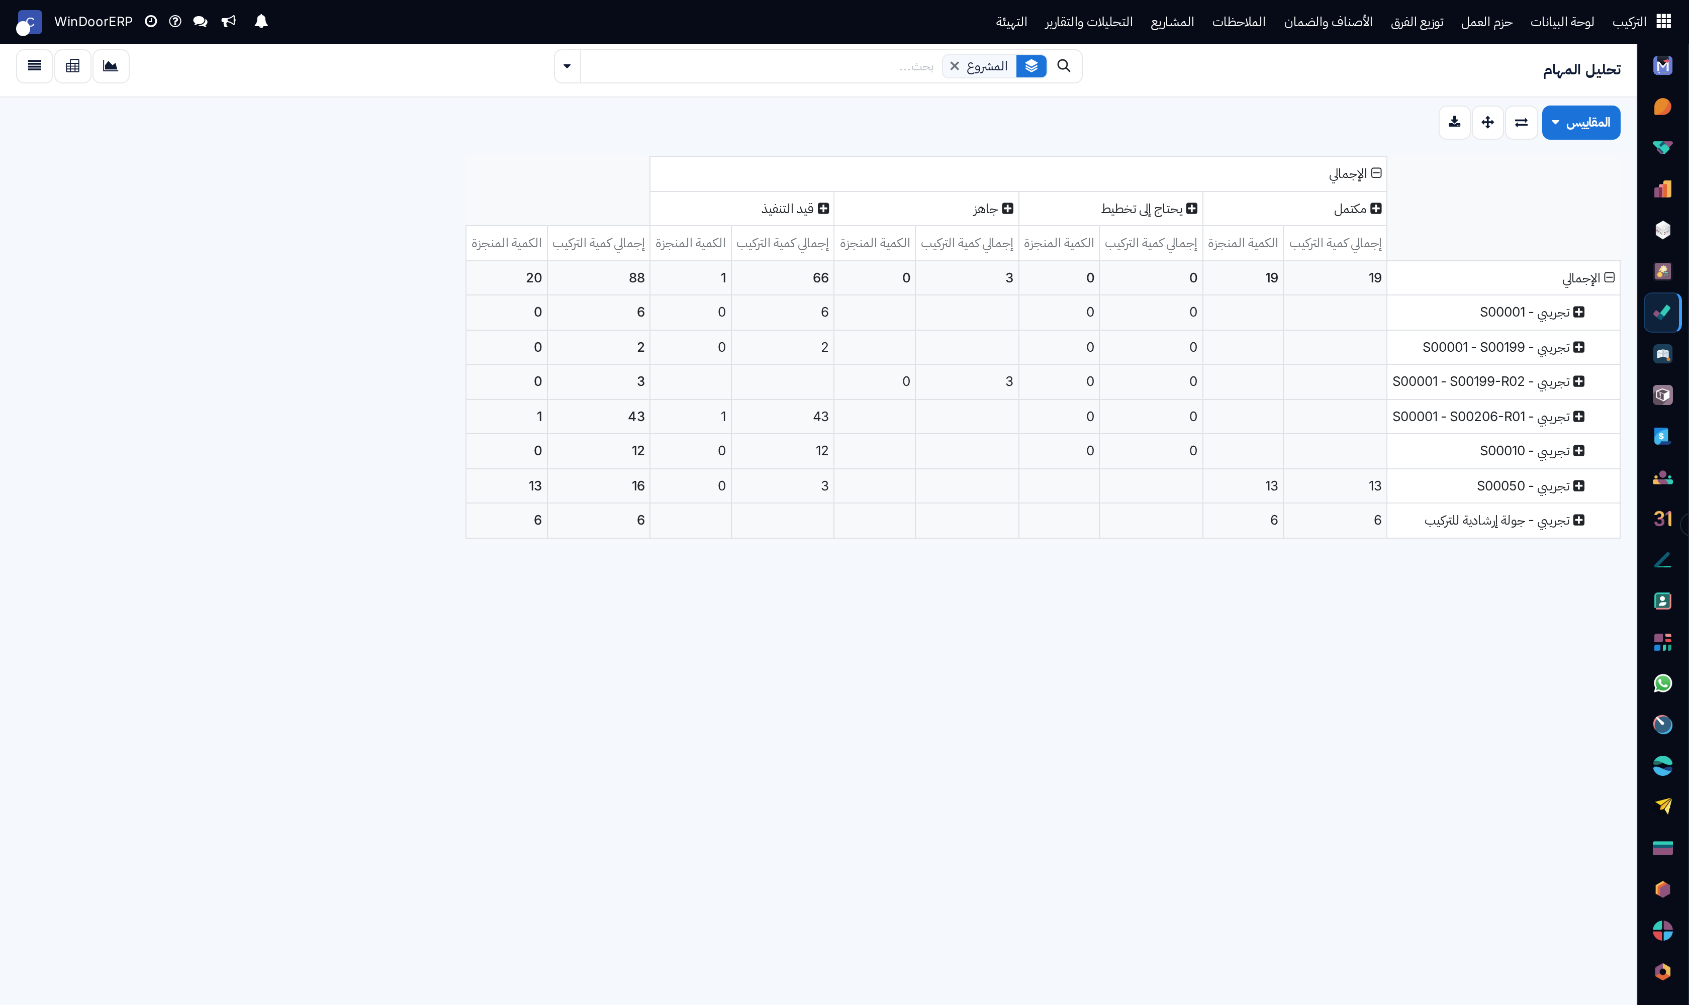Screen dimensions: 1689x1005
Task: Open the المشاريع menu
Action: (1172, 22)
